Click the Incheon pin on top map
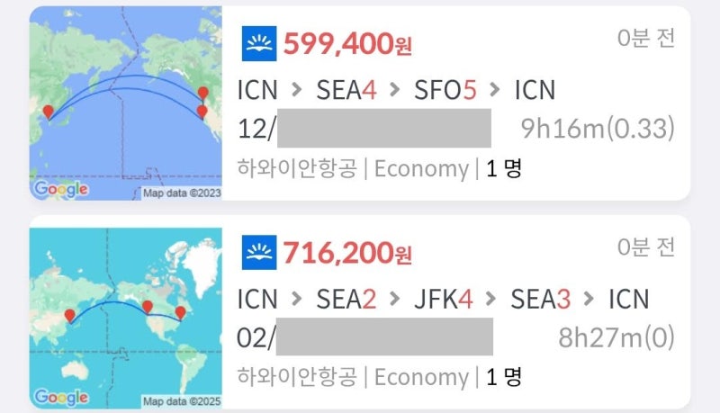720x413 pixels. point(49,112)
